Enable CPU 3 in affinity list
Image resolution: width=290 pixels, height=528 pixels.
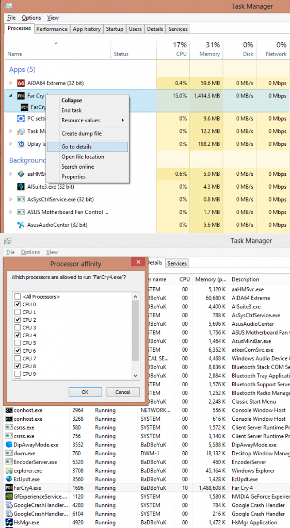point(18,327)
